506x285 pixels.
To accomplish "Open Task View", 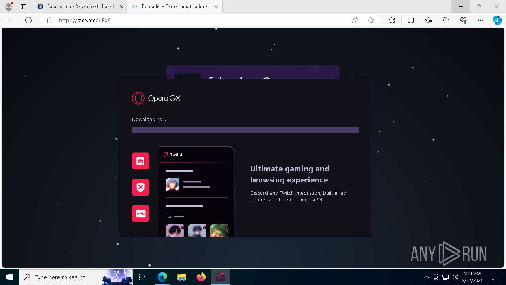I will pos(142,277).
